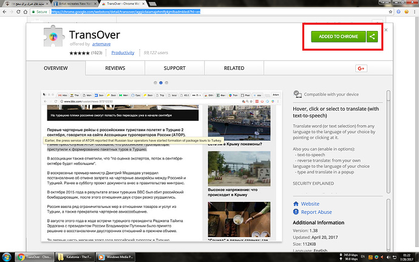
Task: Click the Google+ share button
Action: (x=361, y=69)
